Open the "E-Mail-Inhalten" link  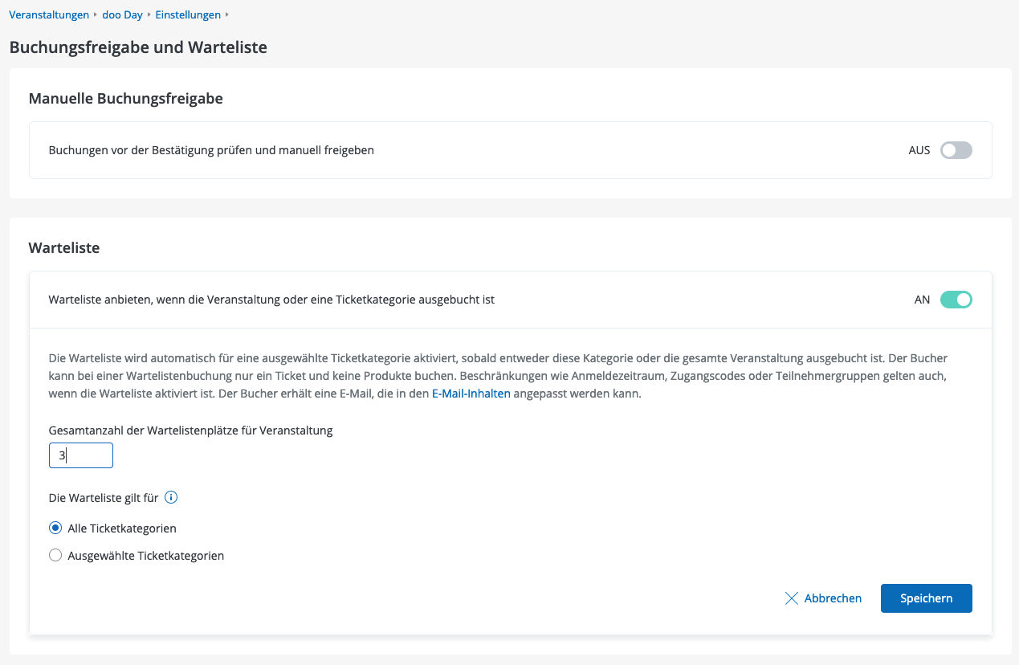pyautogui.click(x=471, y=394)
